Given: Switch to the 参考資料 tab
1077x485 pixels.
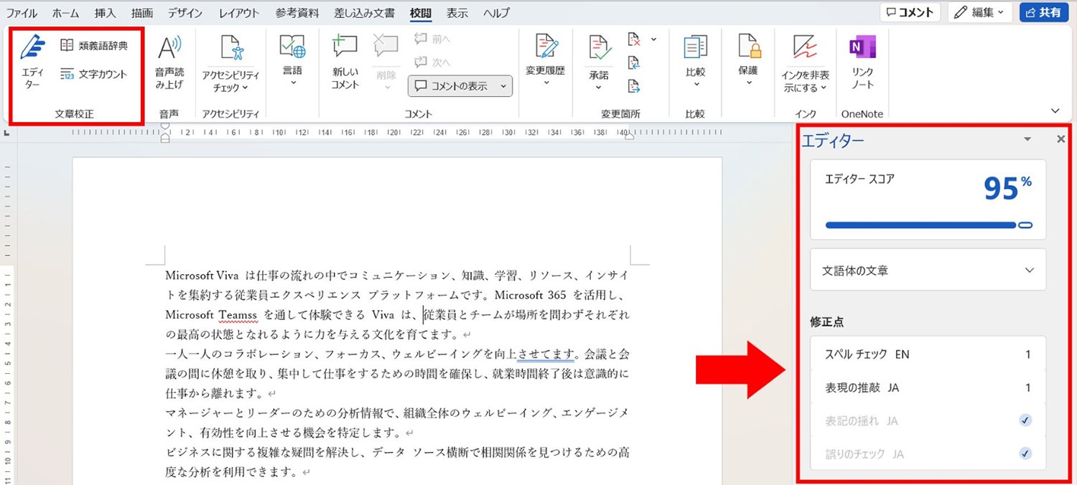Looking at the screenshot, I should coord(298,13).
